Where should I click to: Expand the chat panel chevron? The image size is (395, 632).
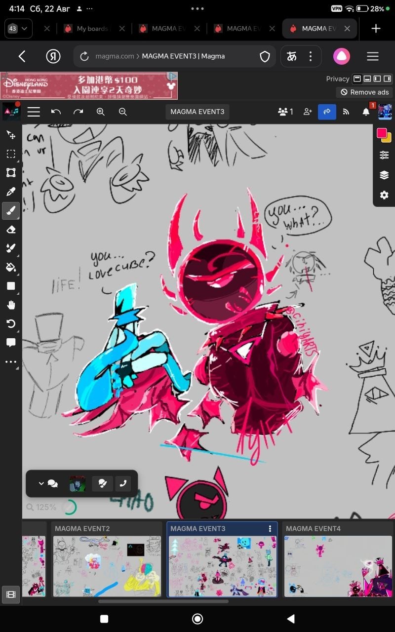coord(41,483)
